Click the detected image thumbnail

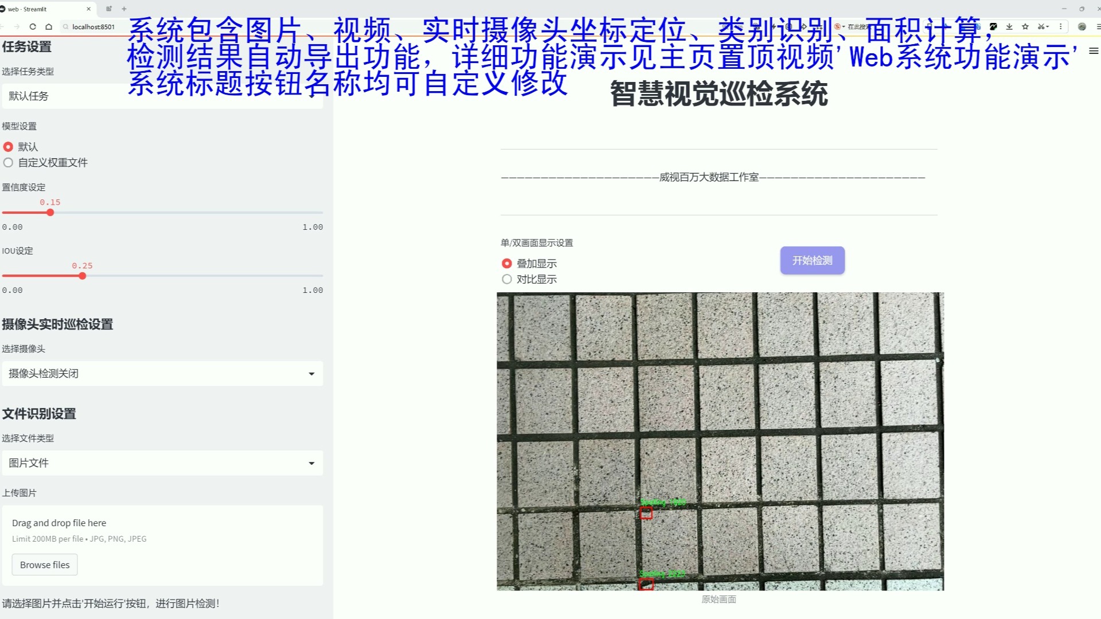tap(719, 441)
